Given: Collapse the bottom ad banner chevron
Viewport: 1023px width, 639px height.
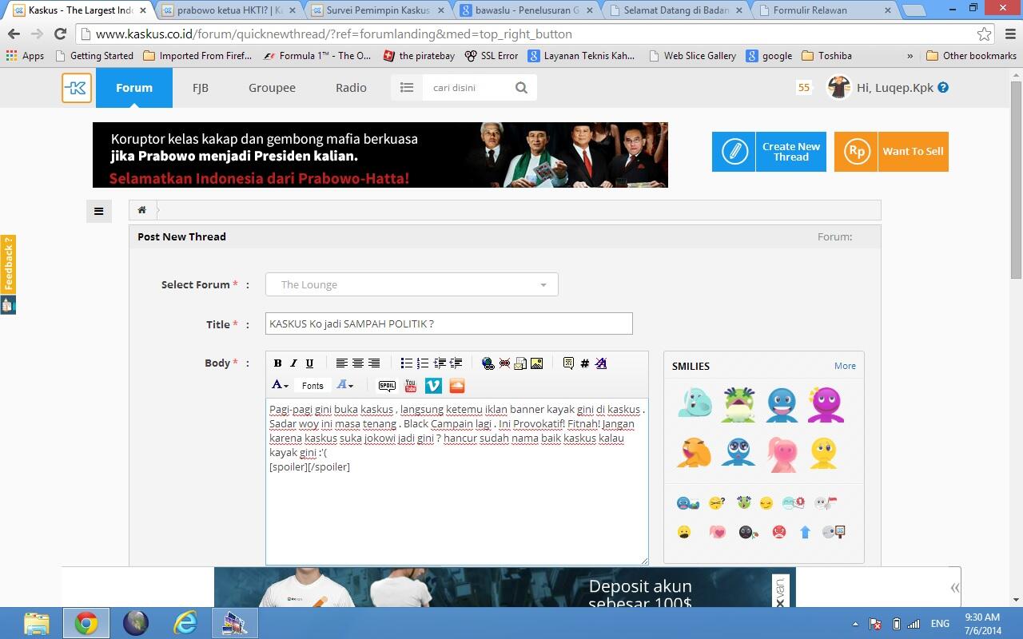Looking at the screenshot, I should pos(954,588).
